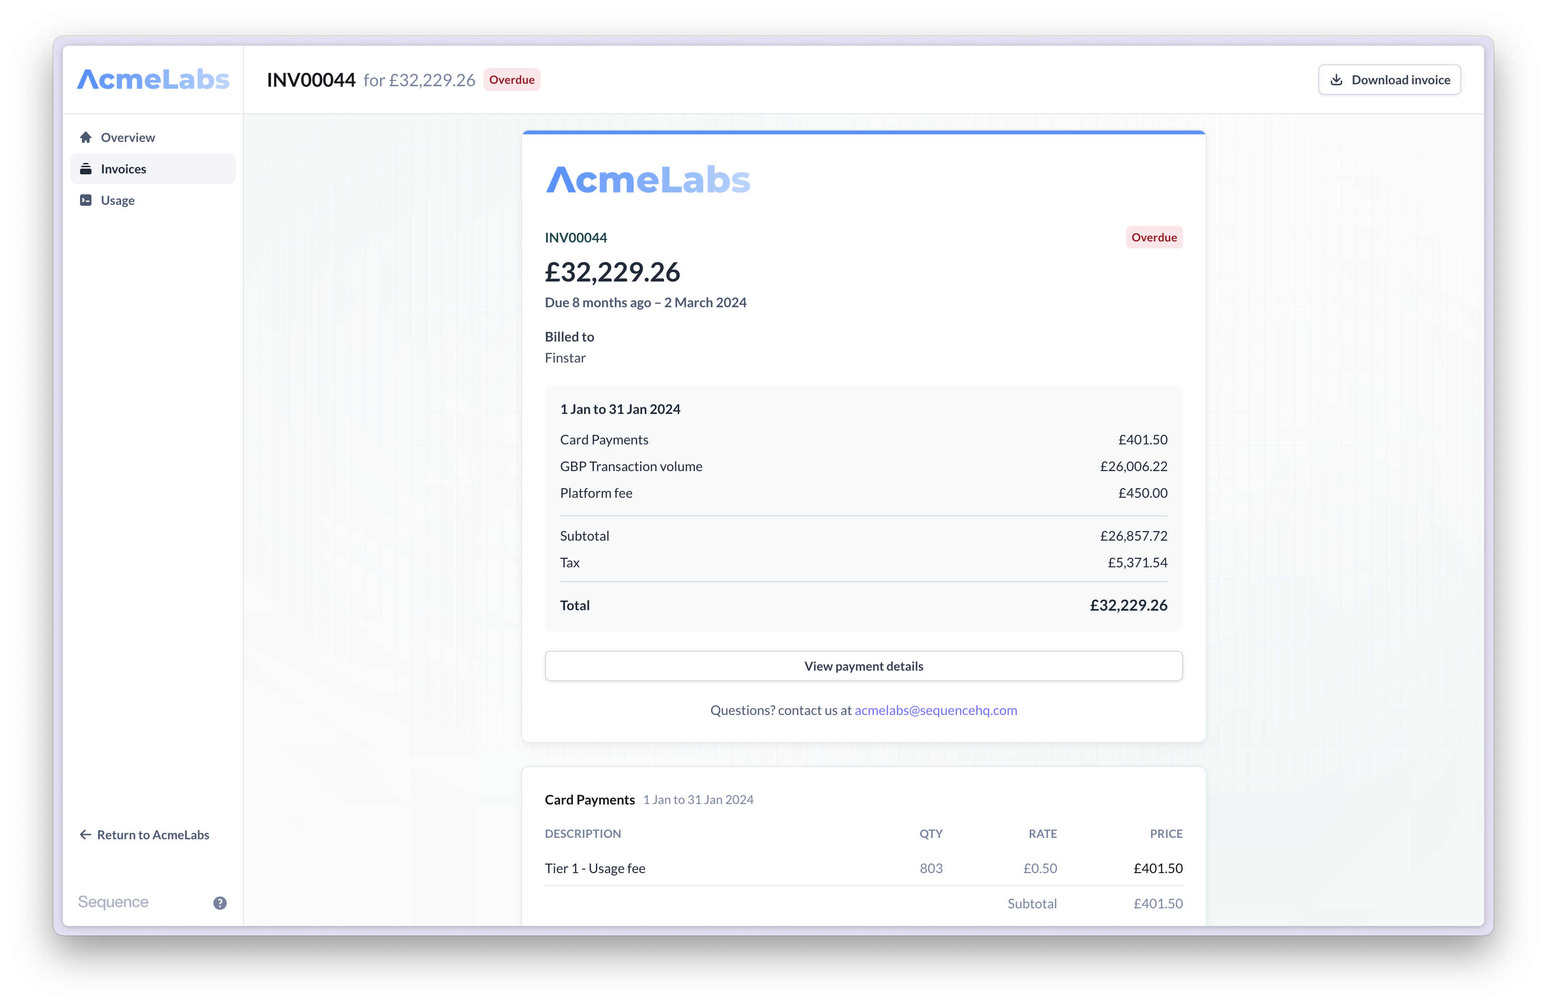Click the header Overdue badge
Screen dimensions: 1547x1006
(512, 80)
